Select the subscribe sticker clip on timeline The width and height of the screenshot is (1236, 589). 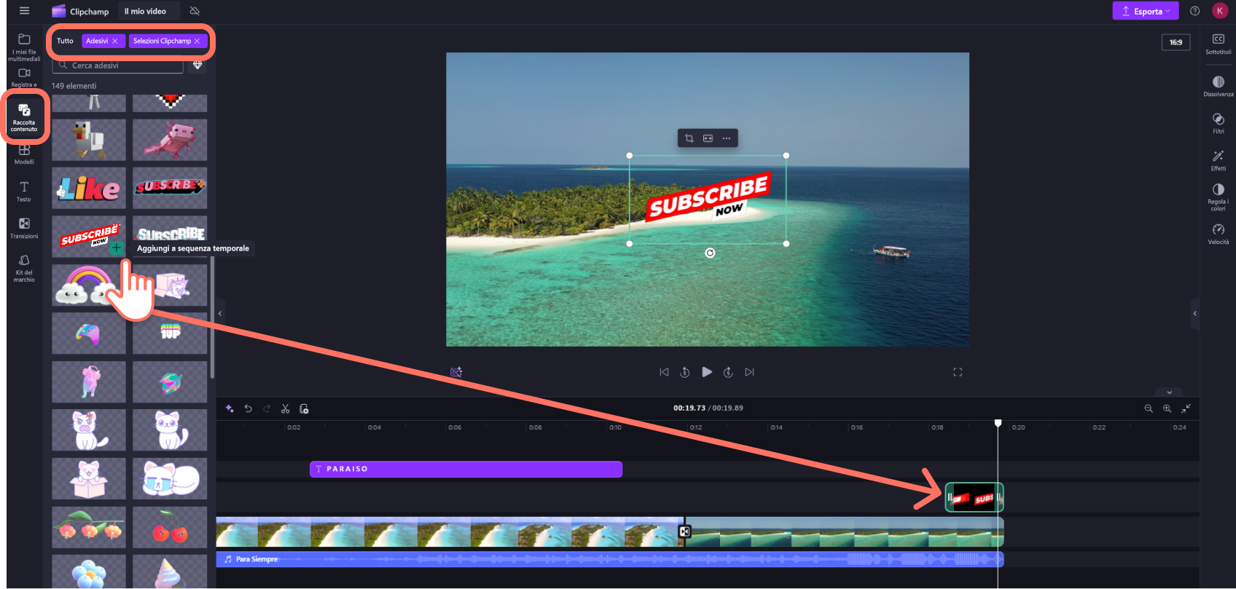(974, 498)
